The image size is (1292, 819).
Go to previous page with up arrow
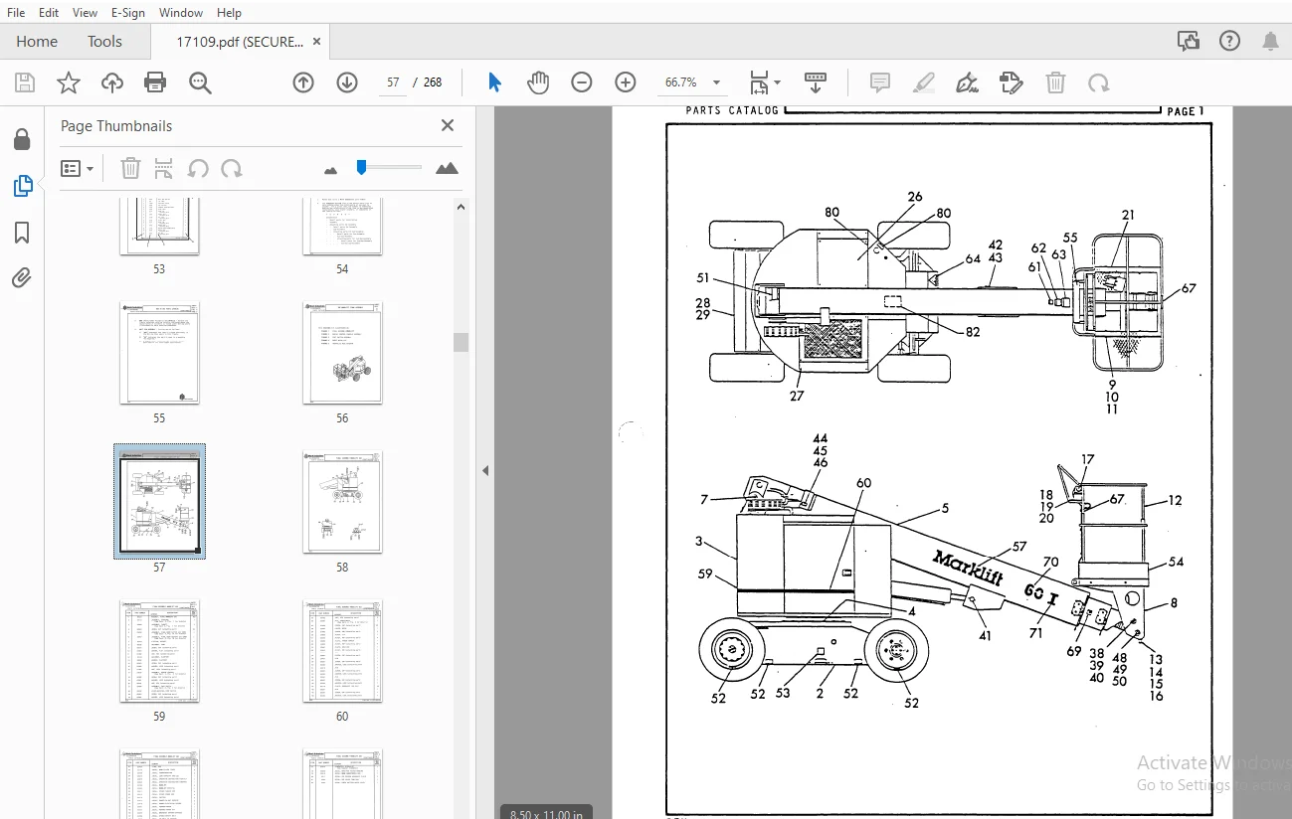coord(303,82)
